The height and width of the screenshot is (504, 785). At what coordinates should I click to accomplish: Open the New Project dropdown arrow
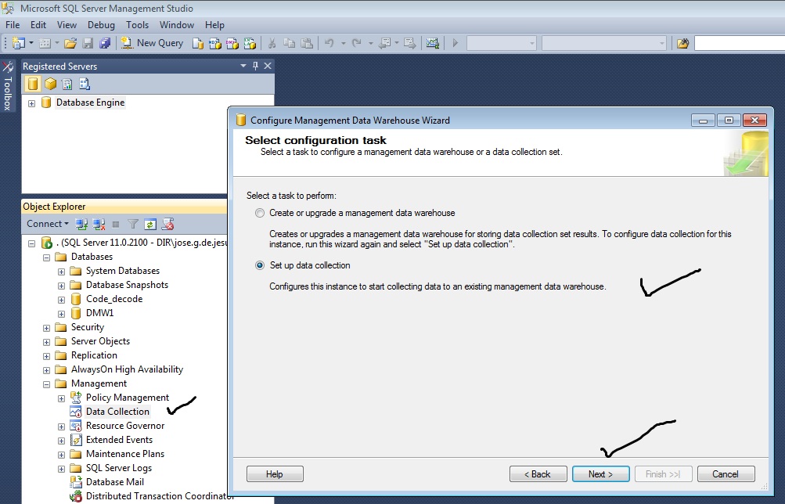(x=31, y=44)
